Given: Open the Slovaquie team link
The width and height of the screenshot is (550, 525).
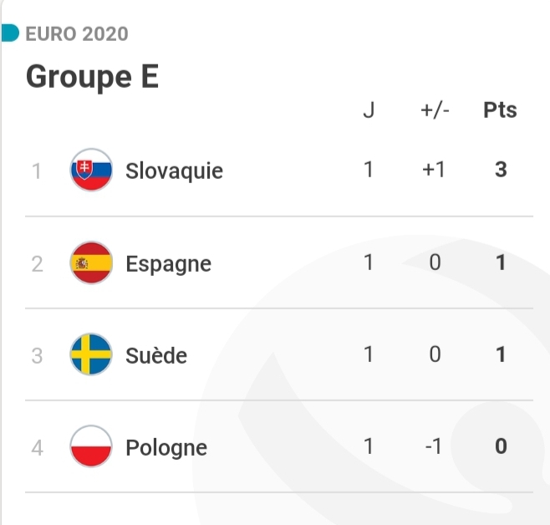Looking at the screenshot, I should click(174, 171).
